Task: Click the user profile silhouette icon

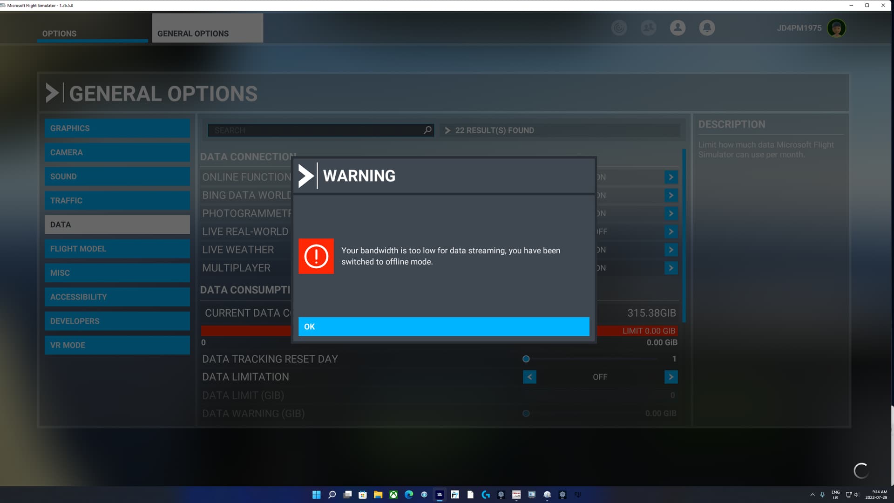Action: [677, 28]
